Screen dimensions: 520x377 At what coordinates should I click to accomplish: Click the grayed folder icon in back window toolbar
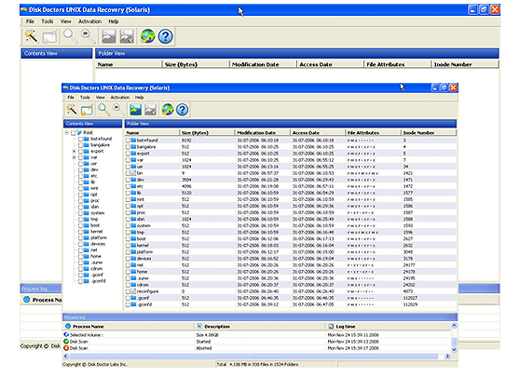point(49,36)
